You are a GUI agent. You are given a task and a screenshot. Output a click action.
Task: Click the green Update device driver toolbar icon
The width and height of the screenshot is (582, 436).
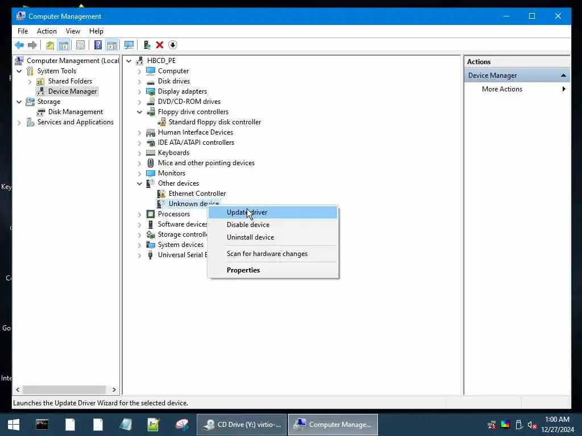[x=147, y=45]
